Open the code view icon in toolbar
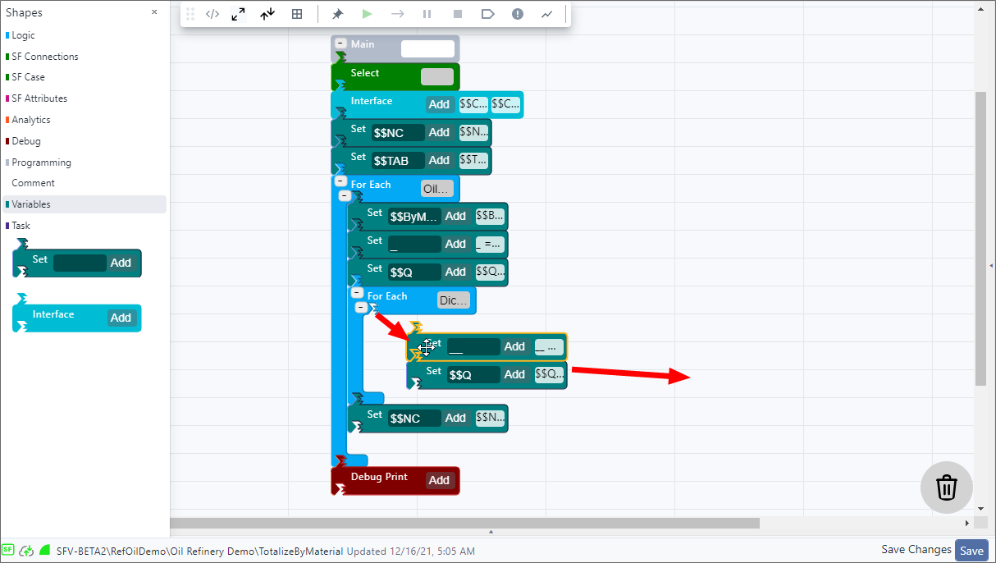Image resolution: width=996 pixels, height=563 pixels. (x=212, y=14)
